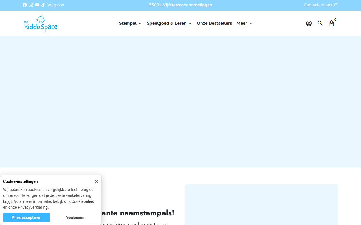Expand the Speelgoed & Leren dropdown
Viewport: 361px width, 225px height.
click(x=169, y=23)
